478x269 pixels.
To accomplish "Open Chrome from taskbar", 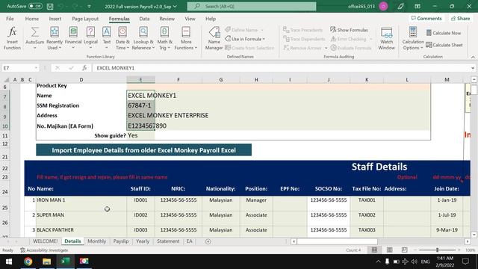I will [x=28, y=262].
